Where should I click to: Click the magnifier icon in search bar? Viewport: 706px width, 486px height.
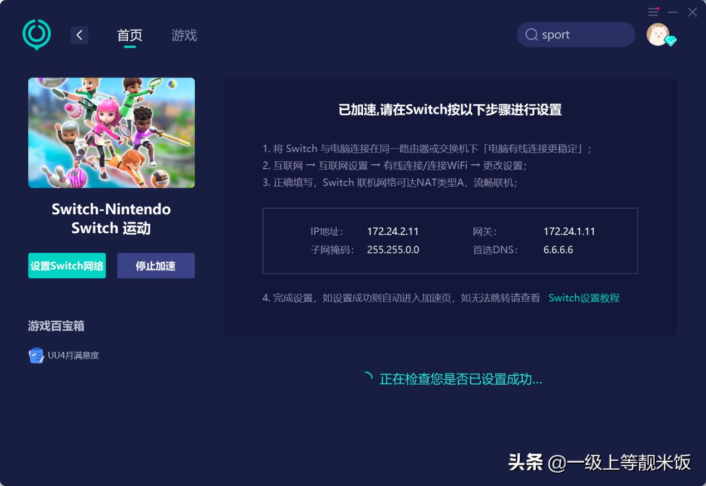531,35
